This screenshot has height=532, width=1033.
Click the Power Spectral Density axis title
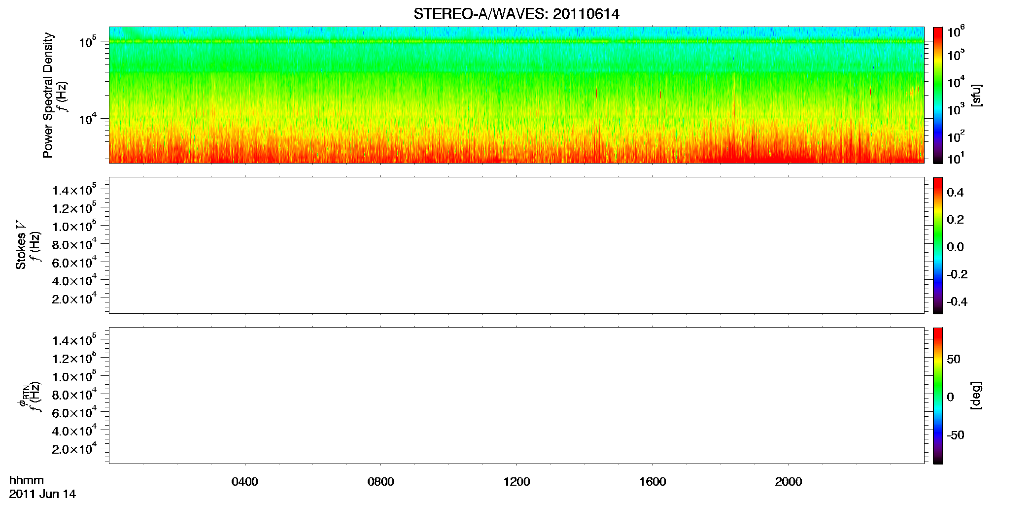coord(48,95)
